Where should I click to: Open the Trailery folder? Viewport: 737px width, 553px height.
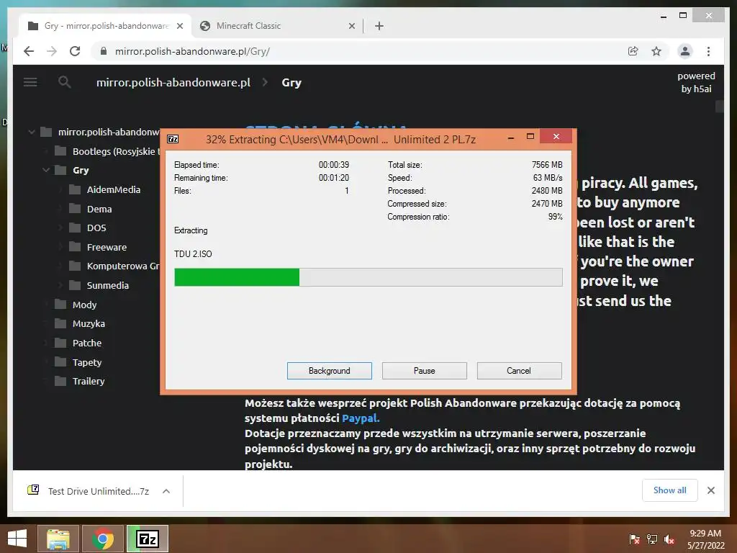click(89, 381)
